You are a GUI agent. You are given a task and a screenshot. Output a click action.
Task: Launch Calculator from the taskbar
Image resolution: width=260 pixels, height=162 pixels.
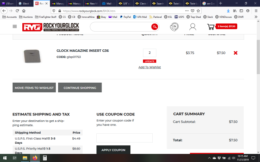pos(45,158)
